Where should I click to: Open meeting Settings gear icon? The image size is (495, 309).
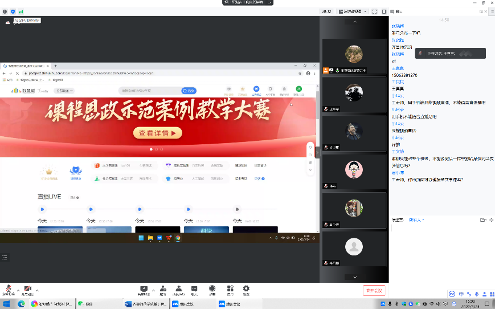[x=246, y=290]
